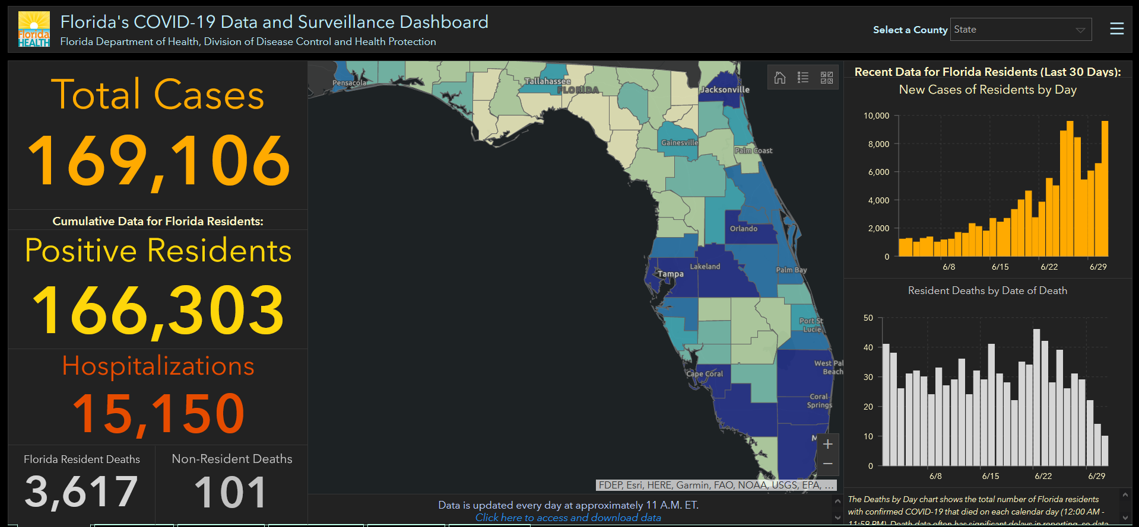The width and height of the screenshot is (1139, 527).
Task: Click the last bar in New Cases chart
Action: tap(1105, 190)
